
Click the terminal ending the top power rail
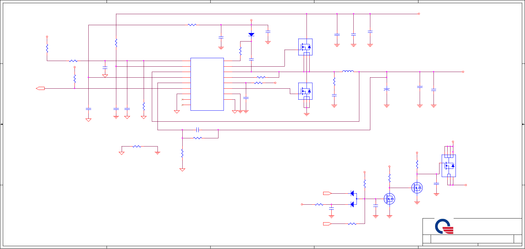[x=419, y=14]
